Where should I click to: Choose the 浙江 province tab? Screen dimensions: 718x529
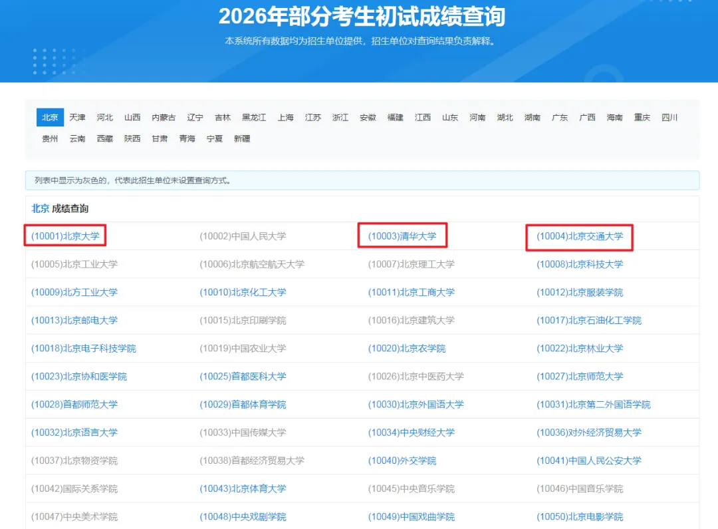tap(340, 117)
